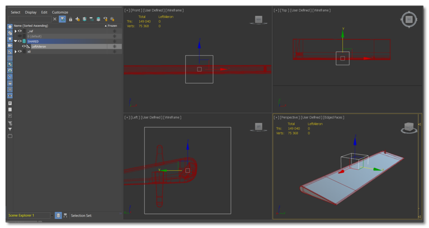This screenshot has width=429, height=228.
Task: Hide the LeftAileron object via eye icon
Action: coord(24,46)
